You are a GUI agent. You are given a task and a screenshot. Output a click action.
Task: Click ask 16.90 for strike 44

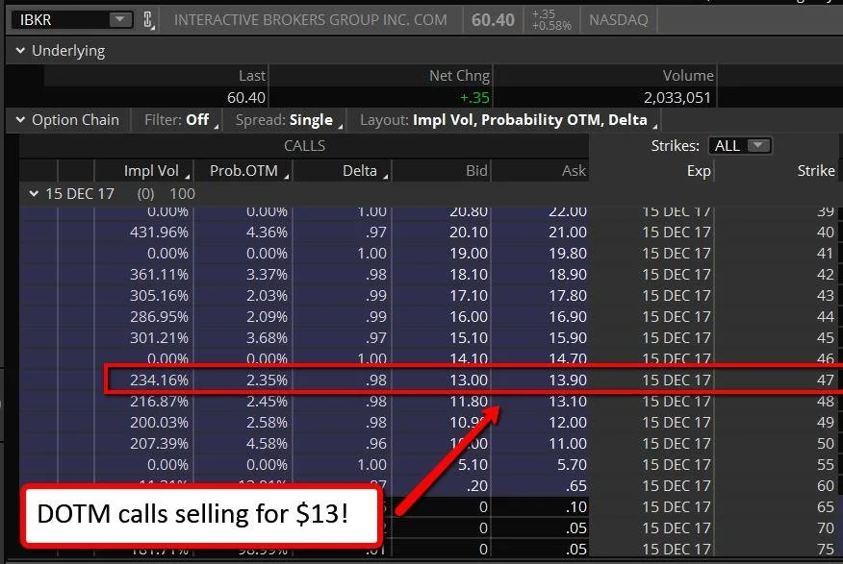click(x=567, y=317)
